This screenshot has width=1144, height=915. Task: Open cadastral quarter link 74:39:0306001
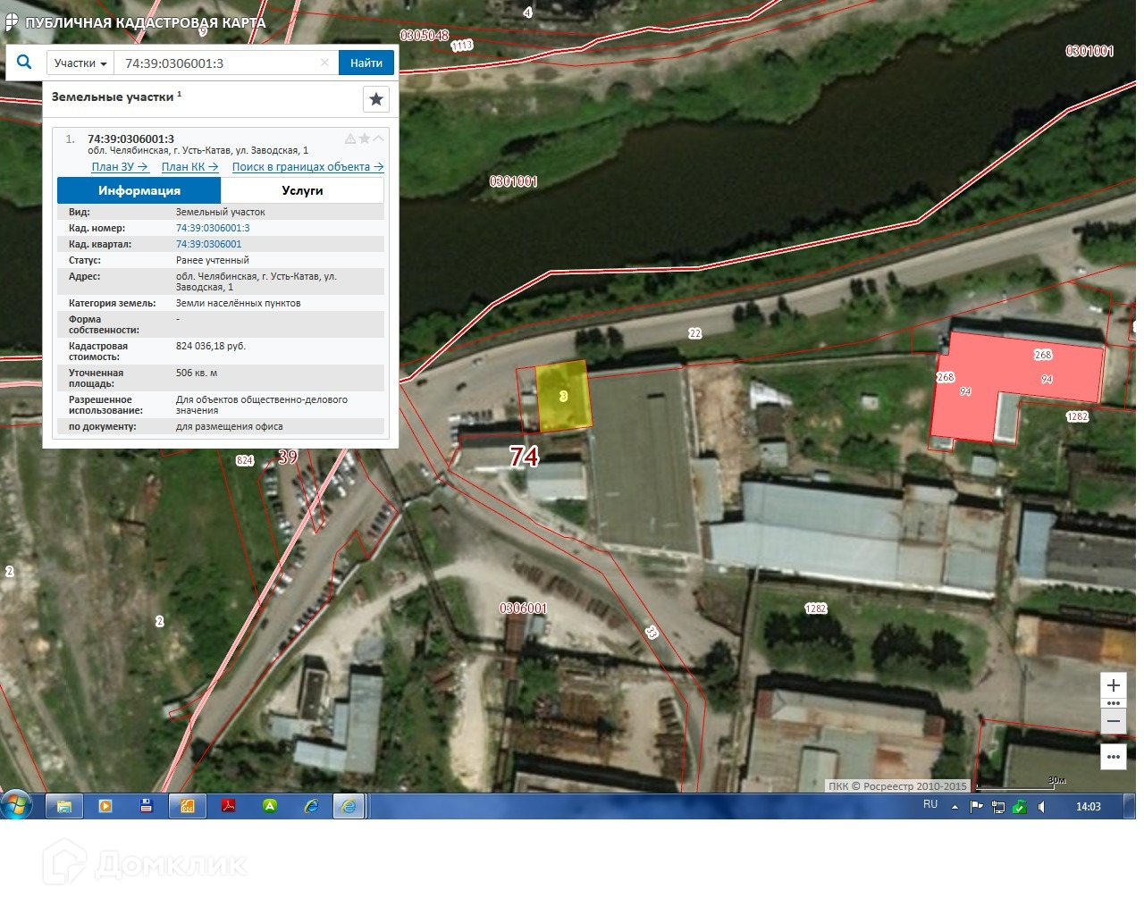click(209, 245)
